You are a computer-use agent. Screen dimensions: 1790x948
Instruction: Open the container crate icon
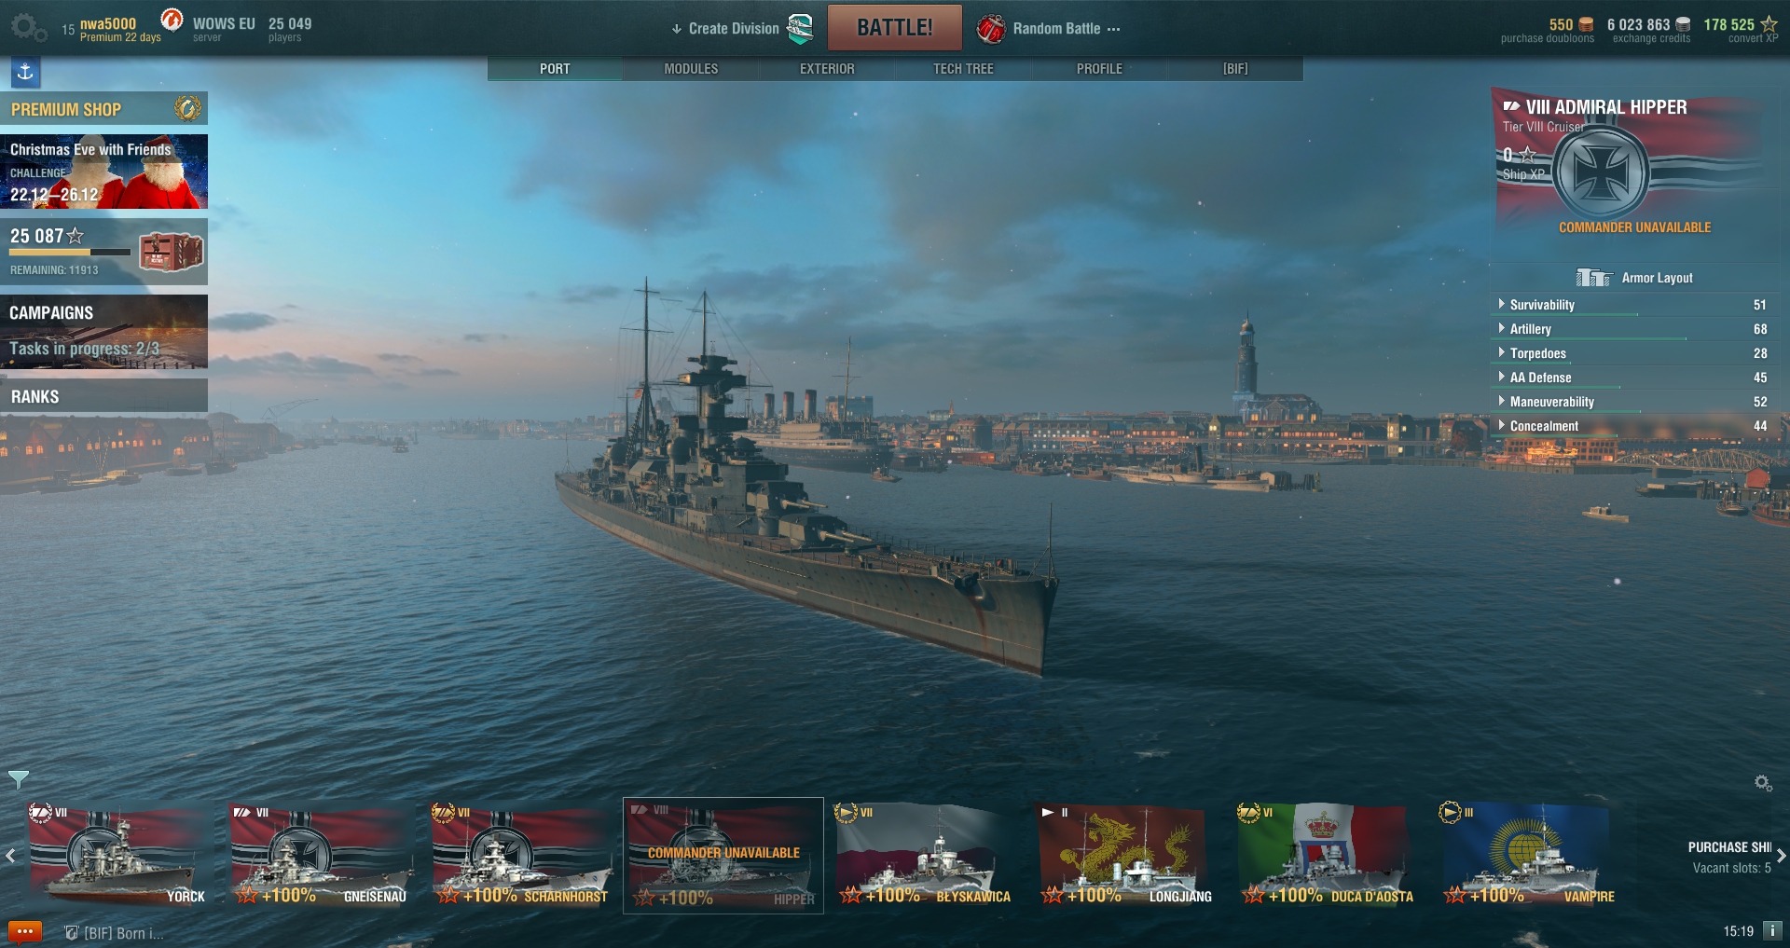coord(171,251)
